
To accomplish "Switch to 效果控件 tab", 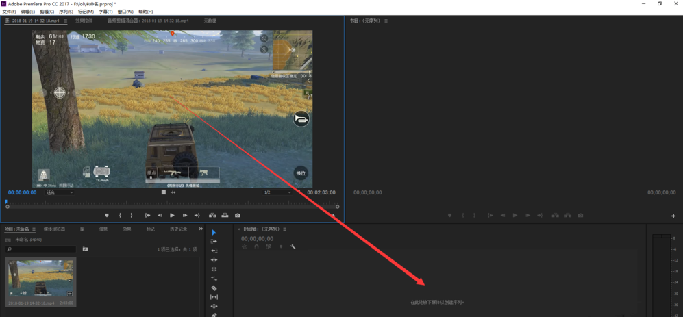I will click(x=84, y=21).
